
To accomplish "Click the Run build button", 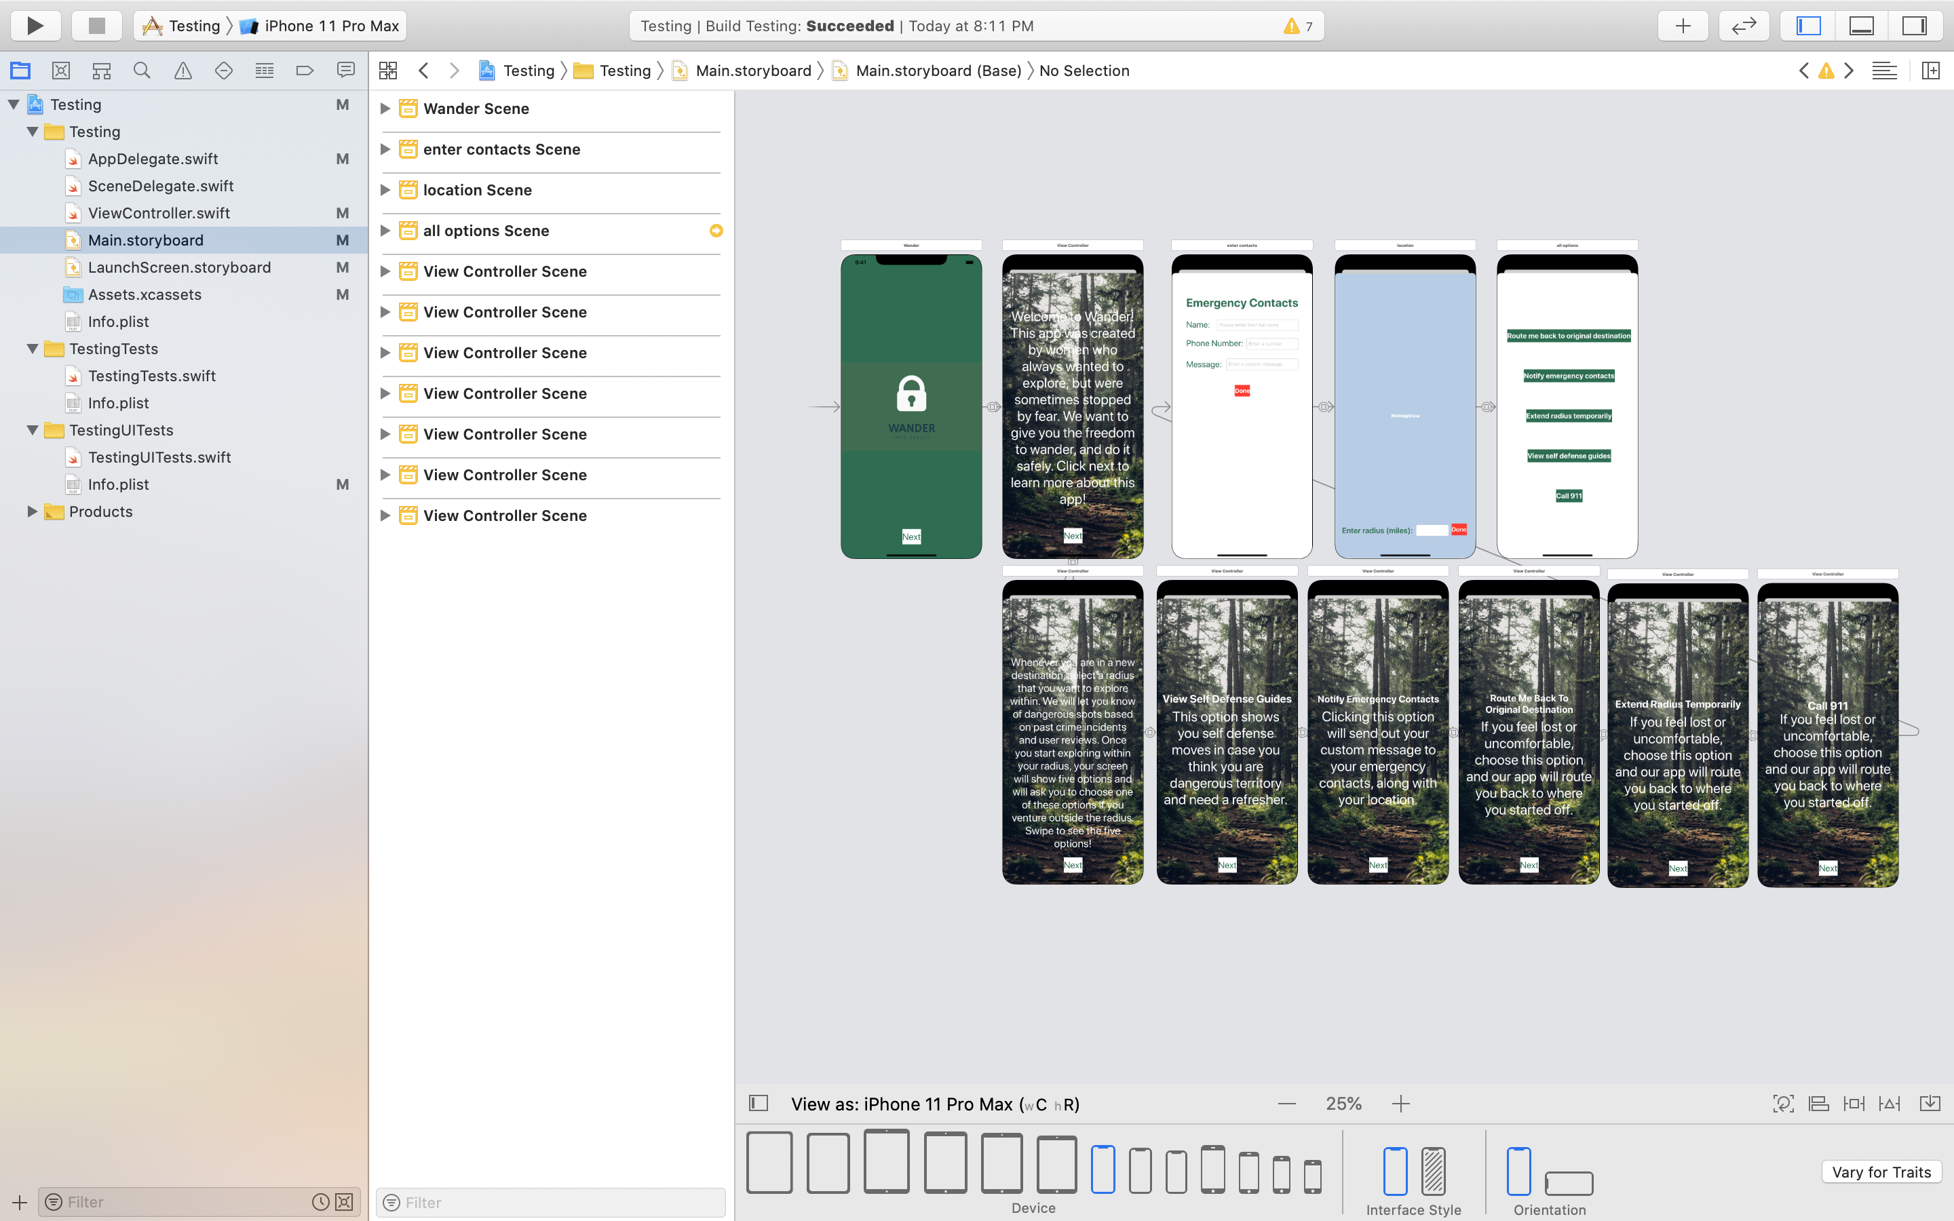I will (35, 26).
